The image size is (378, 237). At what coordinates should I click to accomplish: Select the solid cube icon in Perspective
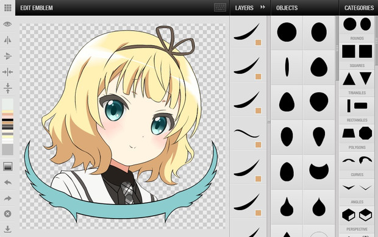pyautogui.click(x=349, y=215)
